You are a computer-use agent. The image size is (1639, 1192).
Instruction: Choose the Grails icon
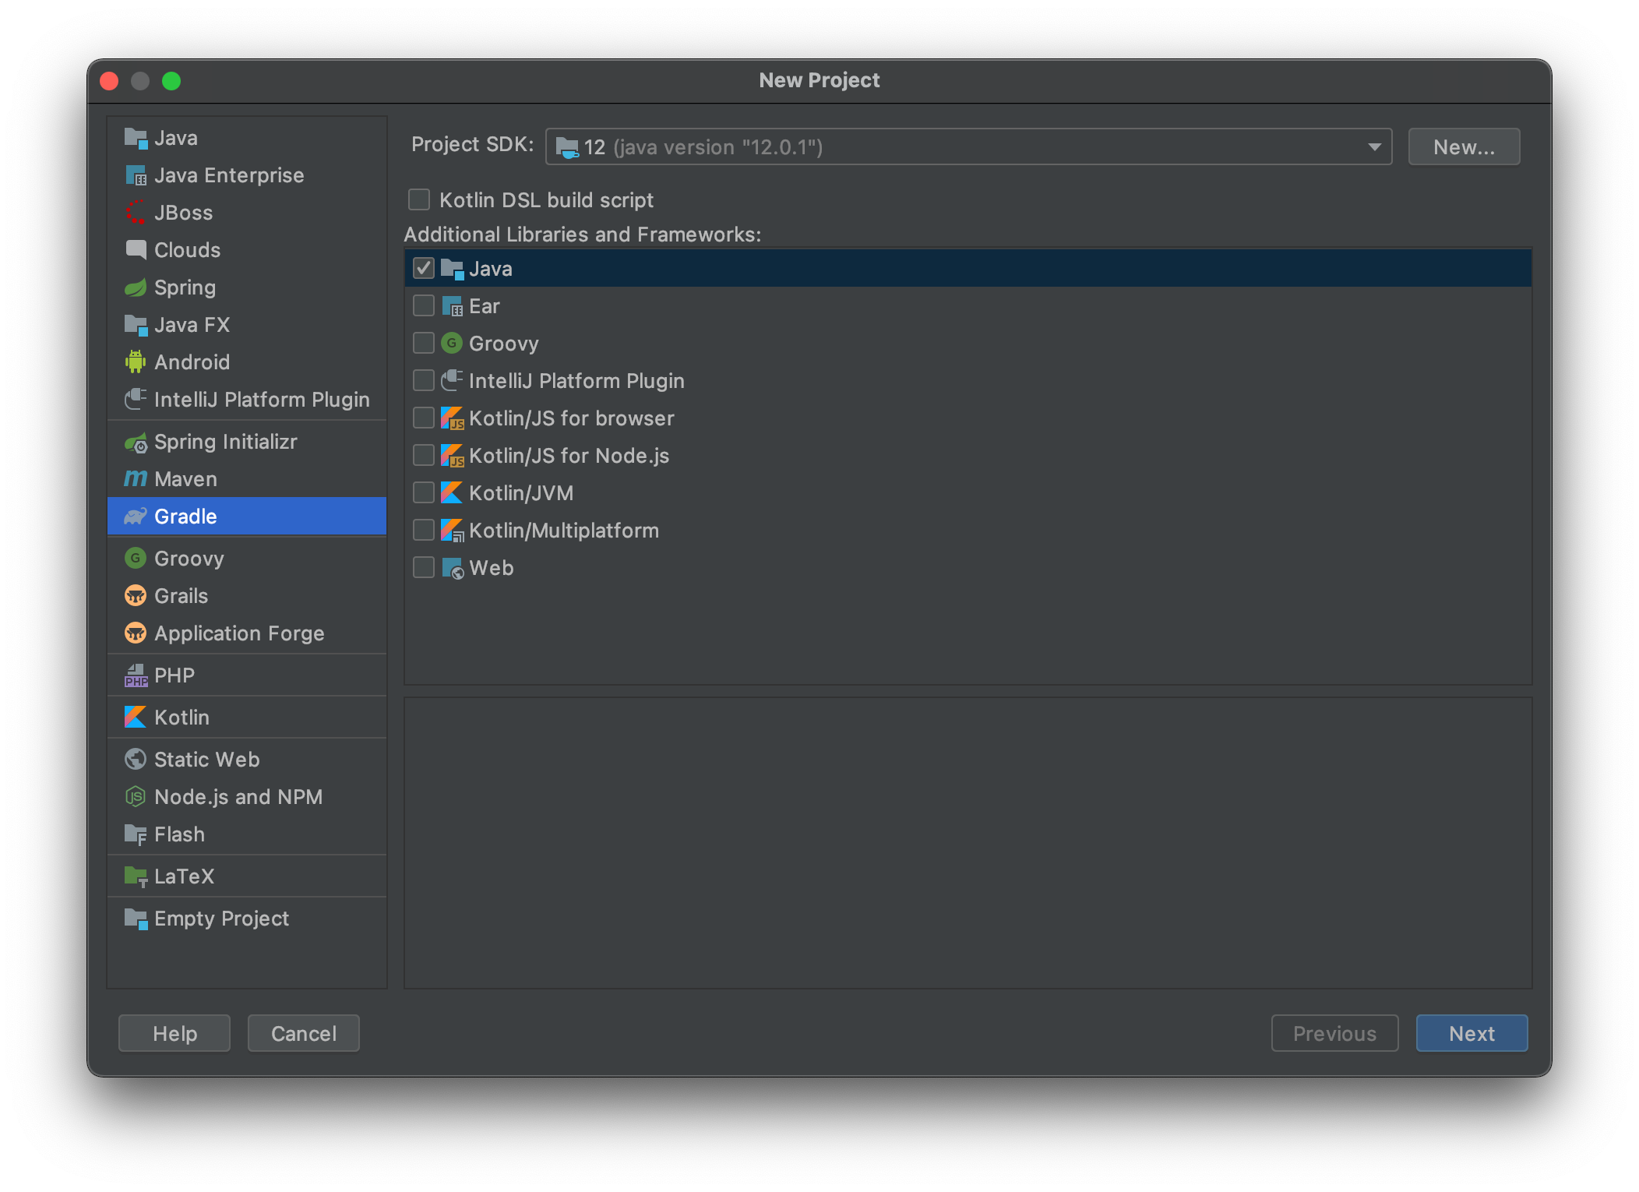coord(136,596)
